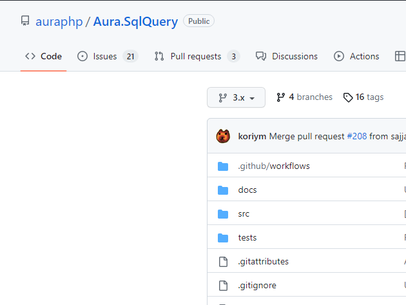406x305 pixels.
Task: Click the Issues count badge 21
Action: click(130, 56)
